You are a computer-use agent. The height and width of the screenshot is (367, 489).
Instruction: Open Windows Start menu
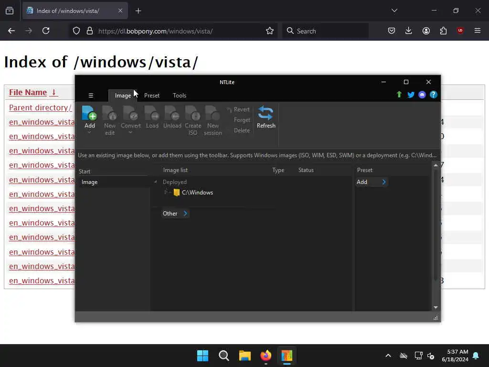click(x=202, y=356)
